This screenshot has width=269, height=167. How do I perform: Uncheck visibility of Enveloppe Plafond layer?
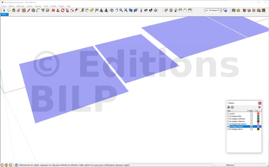pos(251,126)
